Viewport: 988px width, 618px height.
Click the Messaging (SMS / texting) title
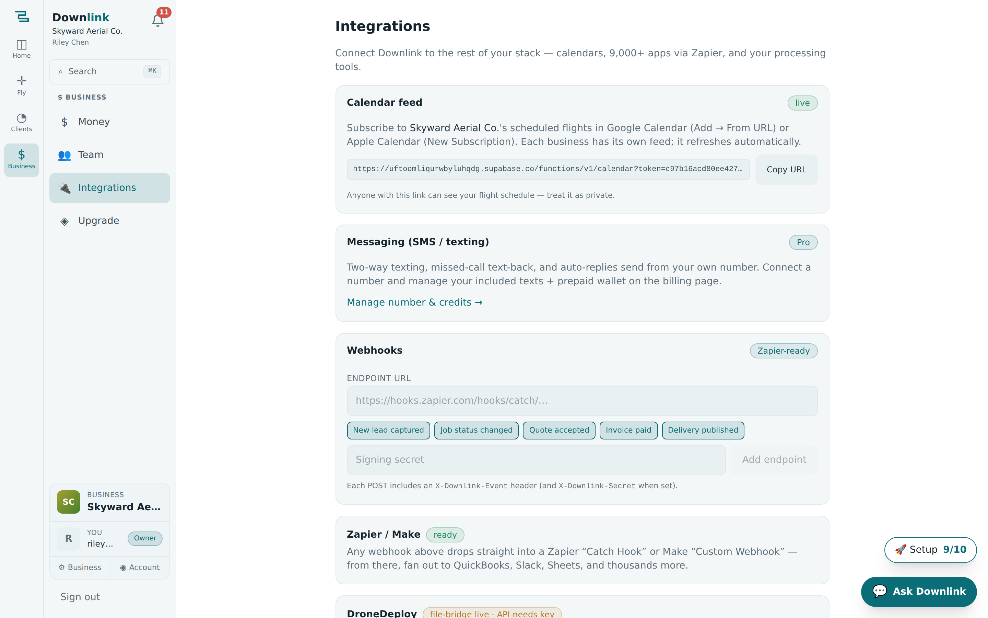[x=417, y=242]
